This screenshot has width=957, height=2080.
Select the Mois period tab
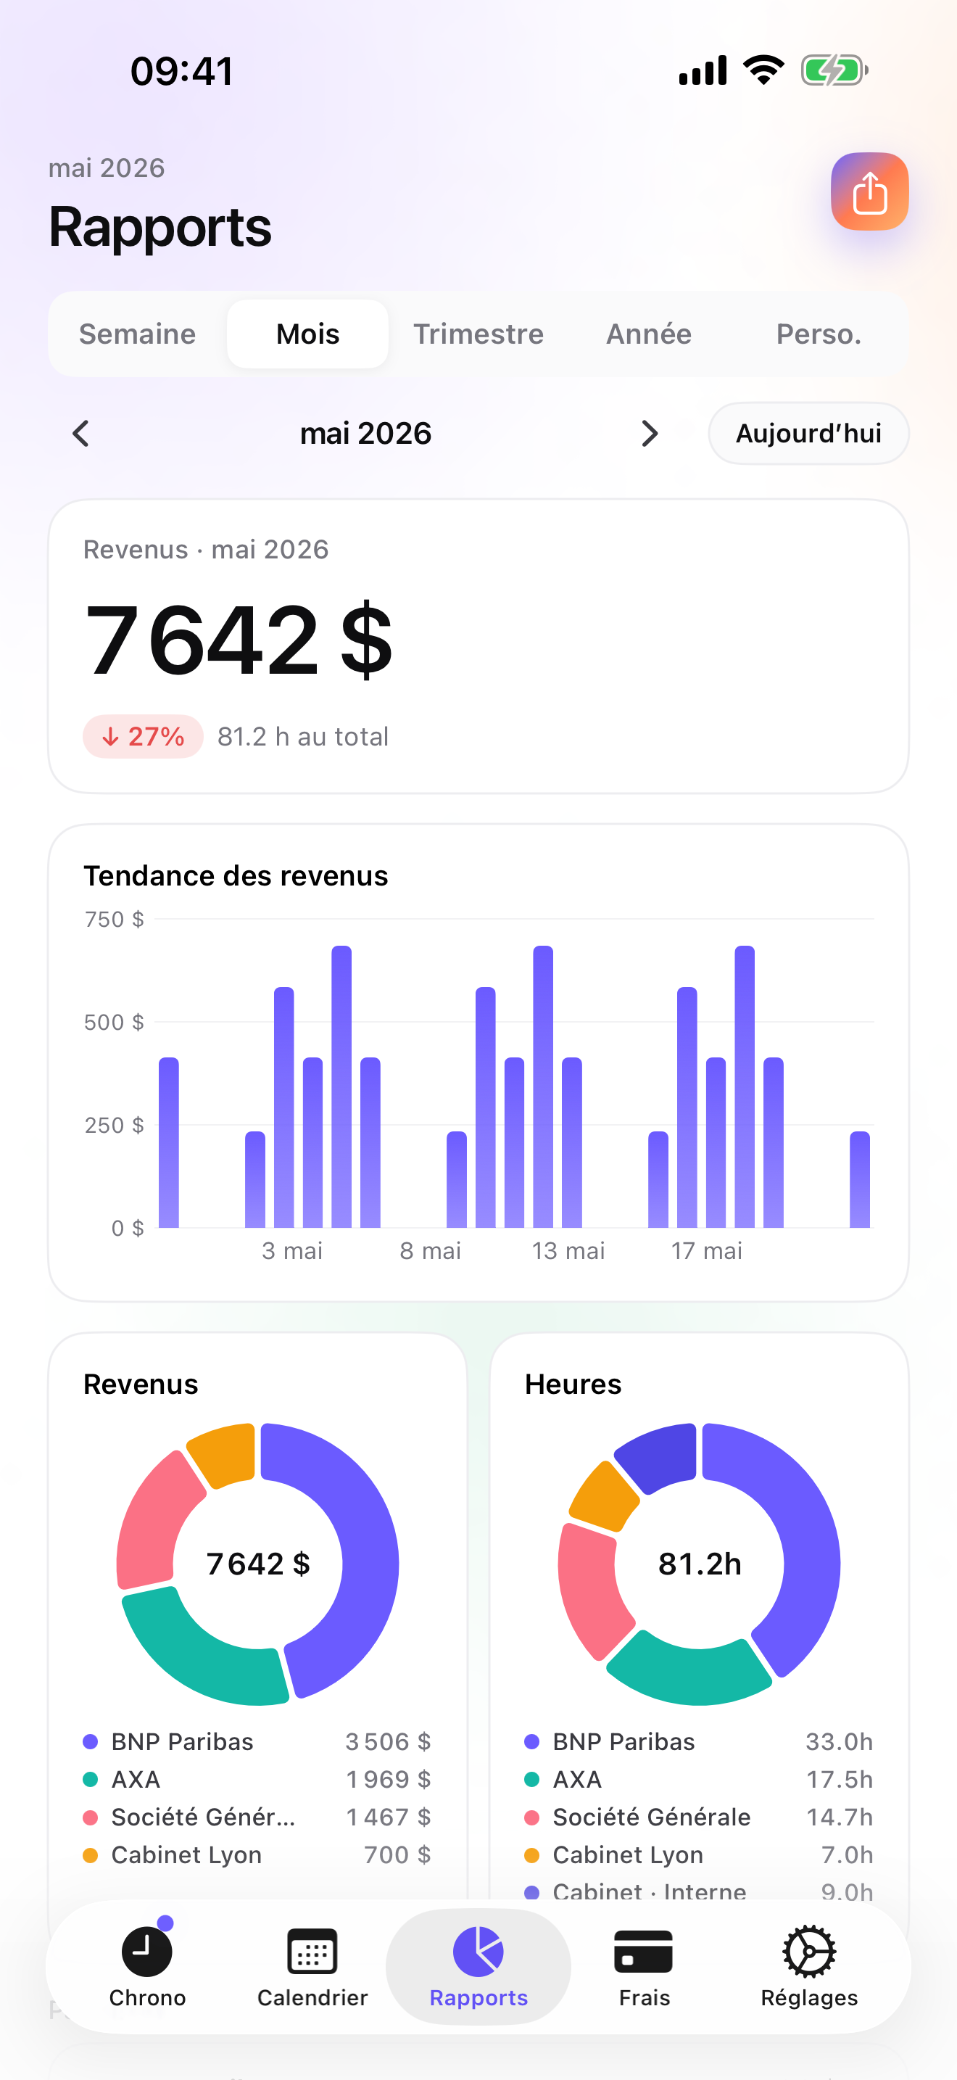pos(307,334)
